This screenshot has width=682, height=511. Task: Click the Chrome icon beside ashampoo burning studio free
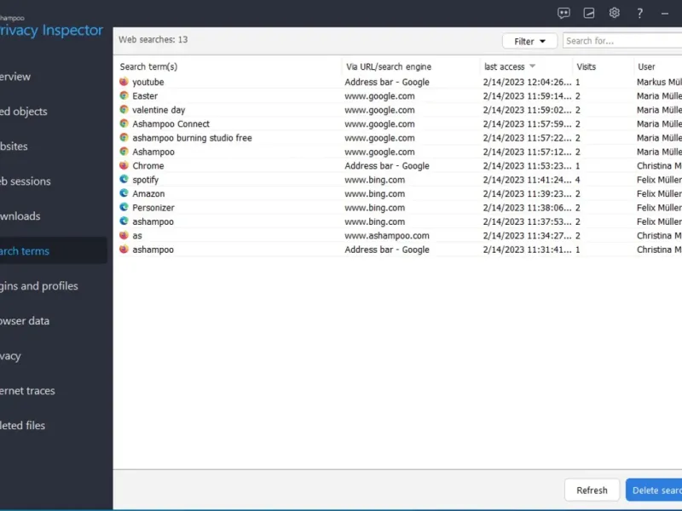click(x=124, y=137)
